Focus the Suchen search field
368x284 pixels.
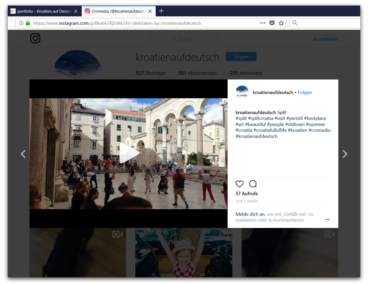[184, 39]
